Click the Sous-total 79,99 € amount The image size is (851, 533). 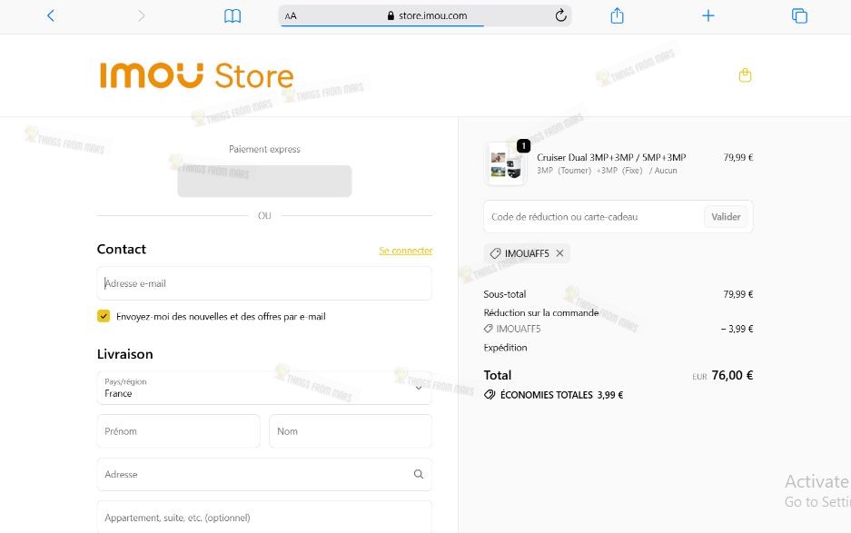(737, 294)
